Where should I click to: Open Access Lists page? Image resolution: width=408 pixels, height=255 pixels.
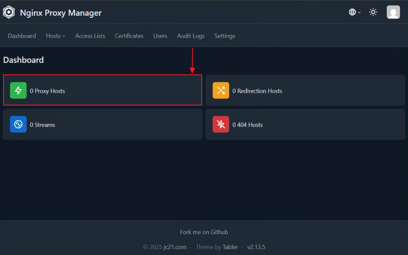[90, 36]
